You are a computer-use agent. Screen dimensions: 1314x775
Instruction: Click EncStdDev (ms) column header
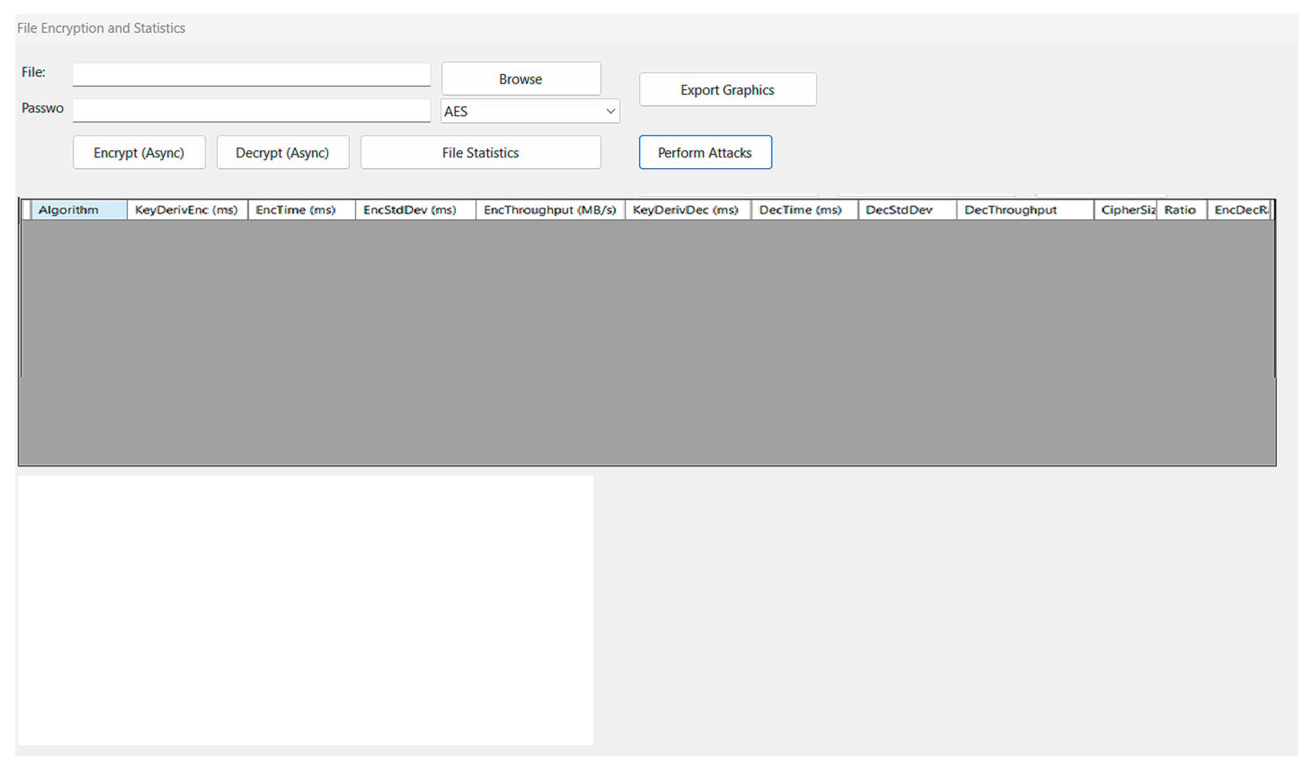pyautogui.click(x=414, y=210)
